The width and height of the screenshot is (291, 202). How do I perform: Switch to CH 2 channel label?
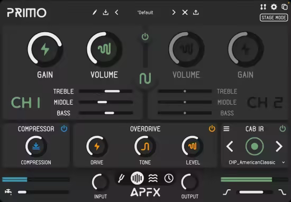(x=265, y=103)
